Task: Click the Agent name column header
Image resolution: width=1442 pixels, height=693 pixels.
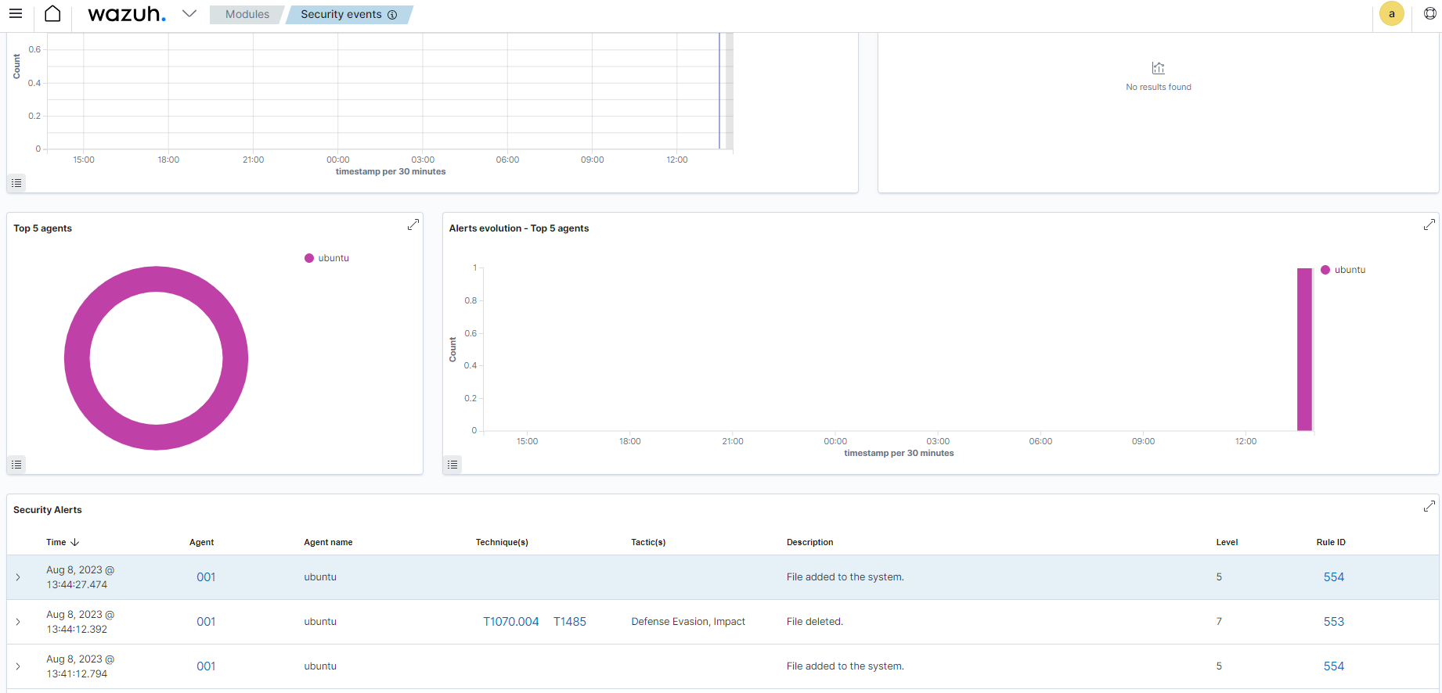Action: click(x=328, y=542)
